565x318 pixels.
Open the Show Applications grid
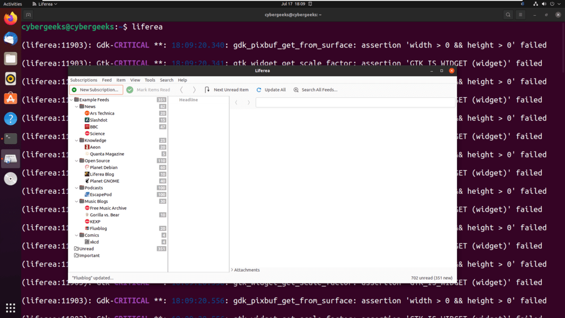(x=10, y=308)
